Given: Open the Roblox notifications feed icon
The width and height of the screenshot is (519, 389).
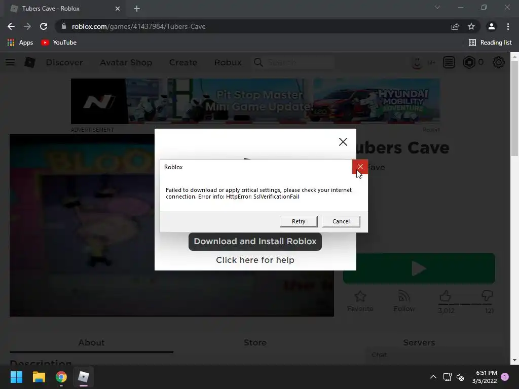Looking at the screenshot, I should tap(449, 62).
